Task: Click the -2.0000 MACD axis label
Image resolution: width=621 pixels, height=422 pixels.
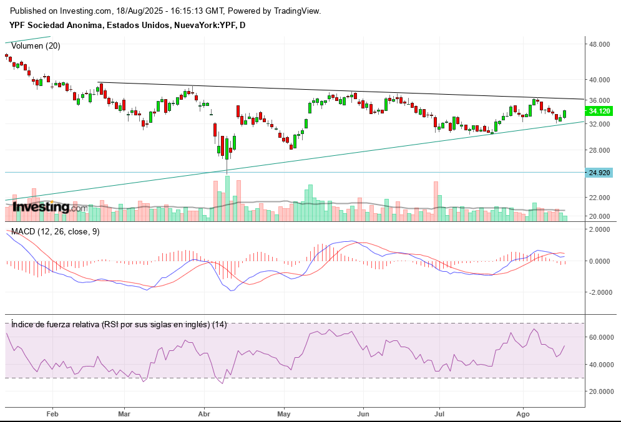Action: (x=600, y=292)
